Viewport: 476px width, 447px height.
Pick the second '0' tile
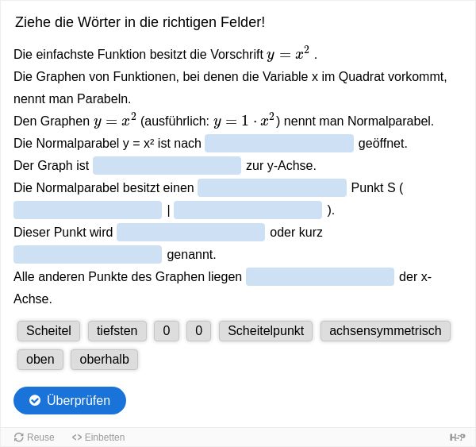click(x=198, y=331)
